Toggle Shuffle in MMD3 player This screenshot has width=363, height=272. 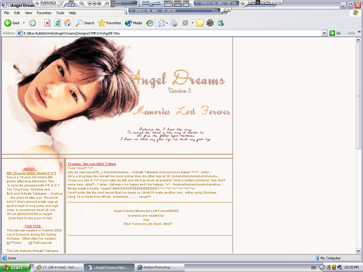tap(168, 5)
